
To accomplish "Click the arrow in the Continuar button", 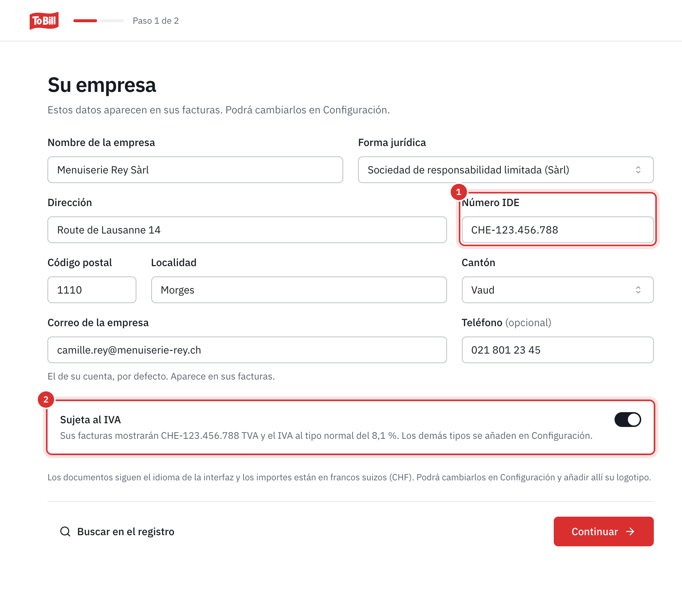I will tap(630, 531).
